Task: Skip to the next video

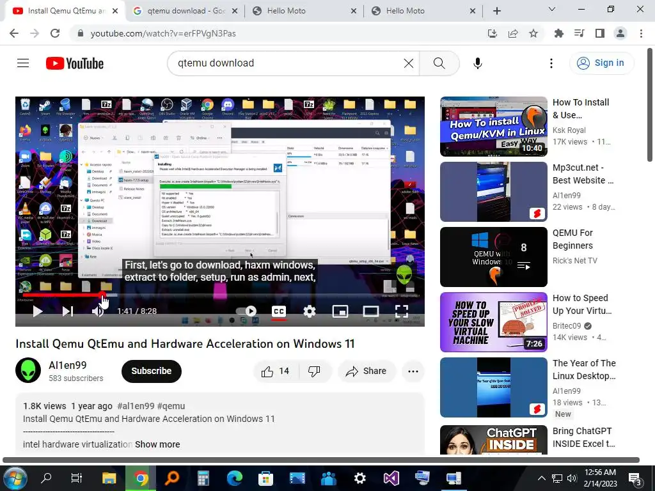Action: pyautogui.click(x=68, y=311)
